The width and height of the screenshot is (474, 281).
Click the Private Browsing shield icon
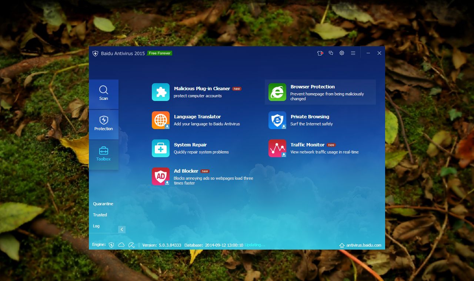pyautogui.click(x=277, y=120)
